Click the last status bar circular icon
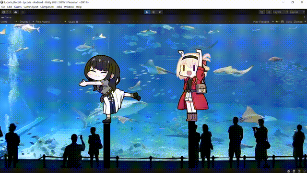Screen dimensions: 307x173 [304, 171]
